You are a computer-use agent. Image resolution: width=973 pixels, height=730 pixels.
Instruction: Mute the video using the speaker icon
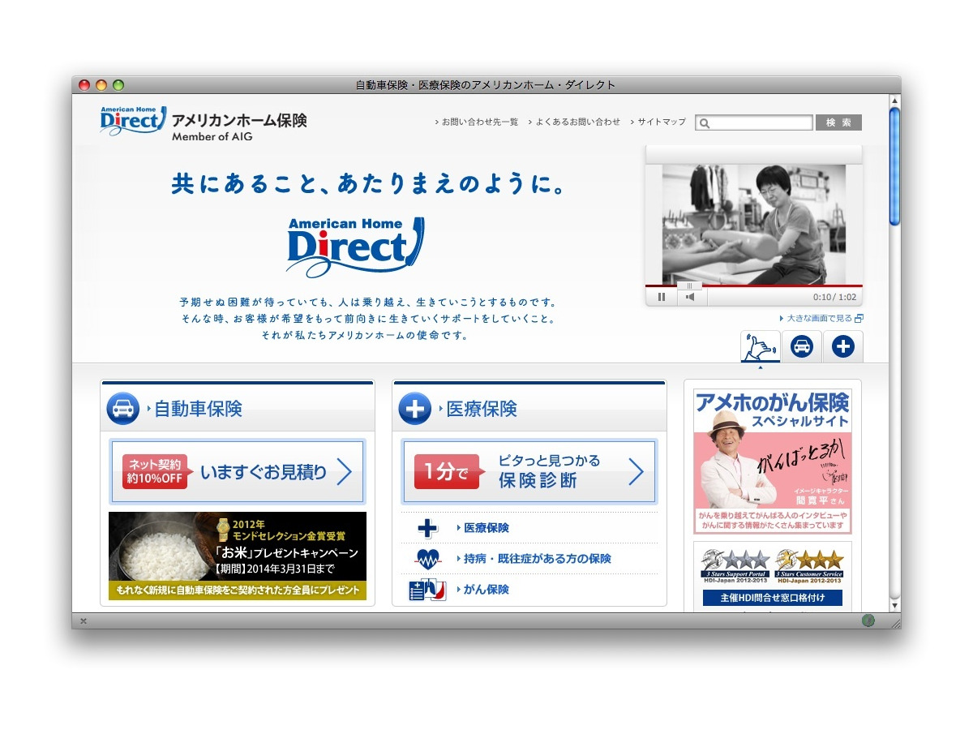point(690,297)
